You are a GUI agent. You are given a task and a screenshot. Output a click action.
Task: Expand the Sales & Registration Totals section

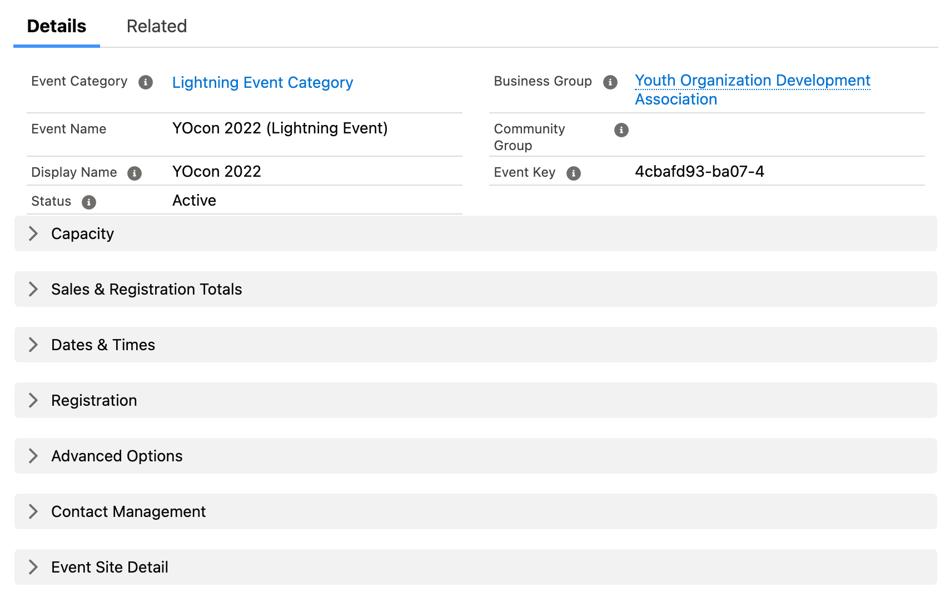click(x=33, y=289)
